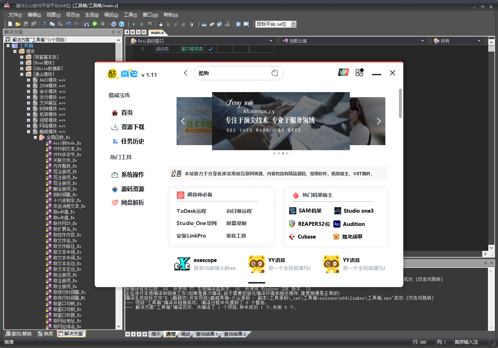Click the execscope app icon
The height and width of the screenshot is (348, 498).
[182, 263]
